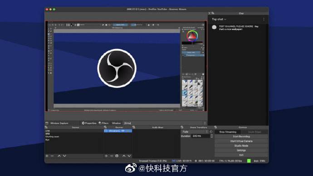Open Top chat dropdown
Screen dimensions: 313x176
point(219,20)
